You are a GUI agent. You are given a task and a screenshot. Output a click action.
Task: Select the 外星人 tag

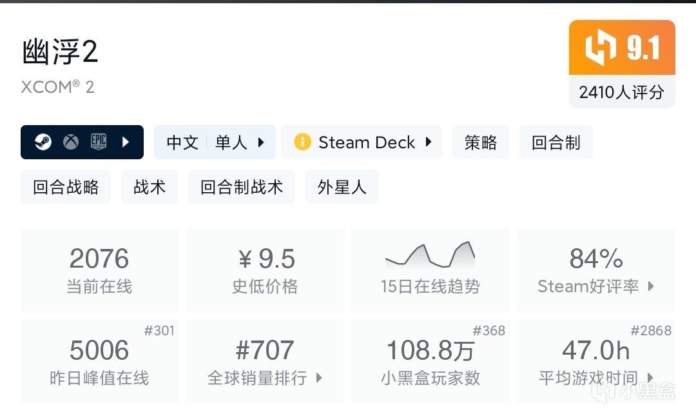click(342, 187)
